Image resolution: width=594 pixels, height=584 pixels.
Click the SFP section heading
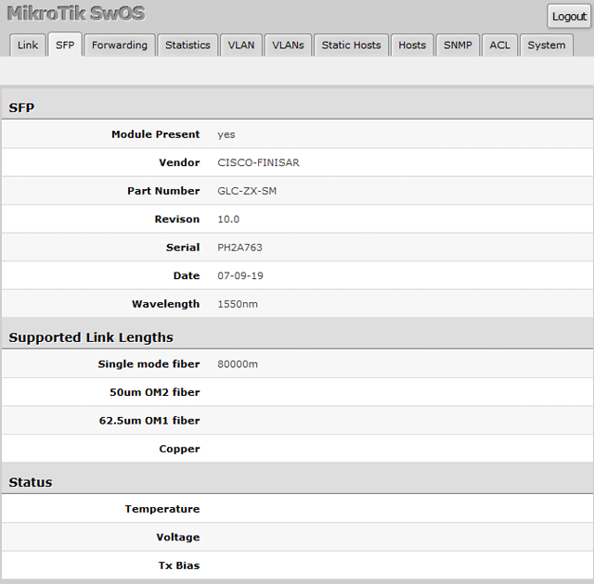21,108
